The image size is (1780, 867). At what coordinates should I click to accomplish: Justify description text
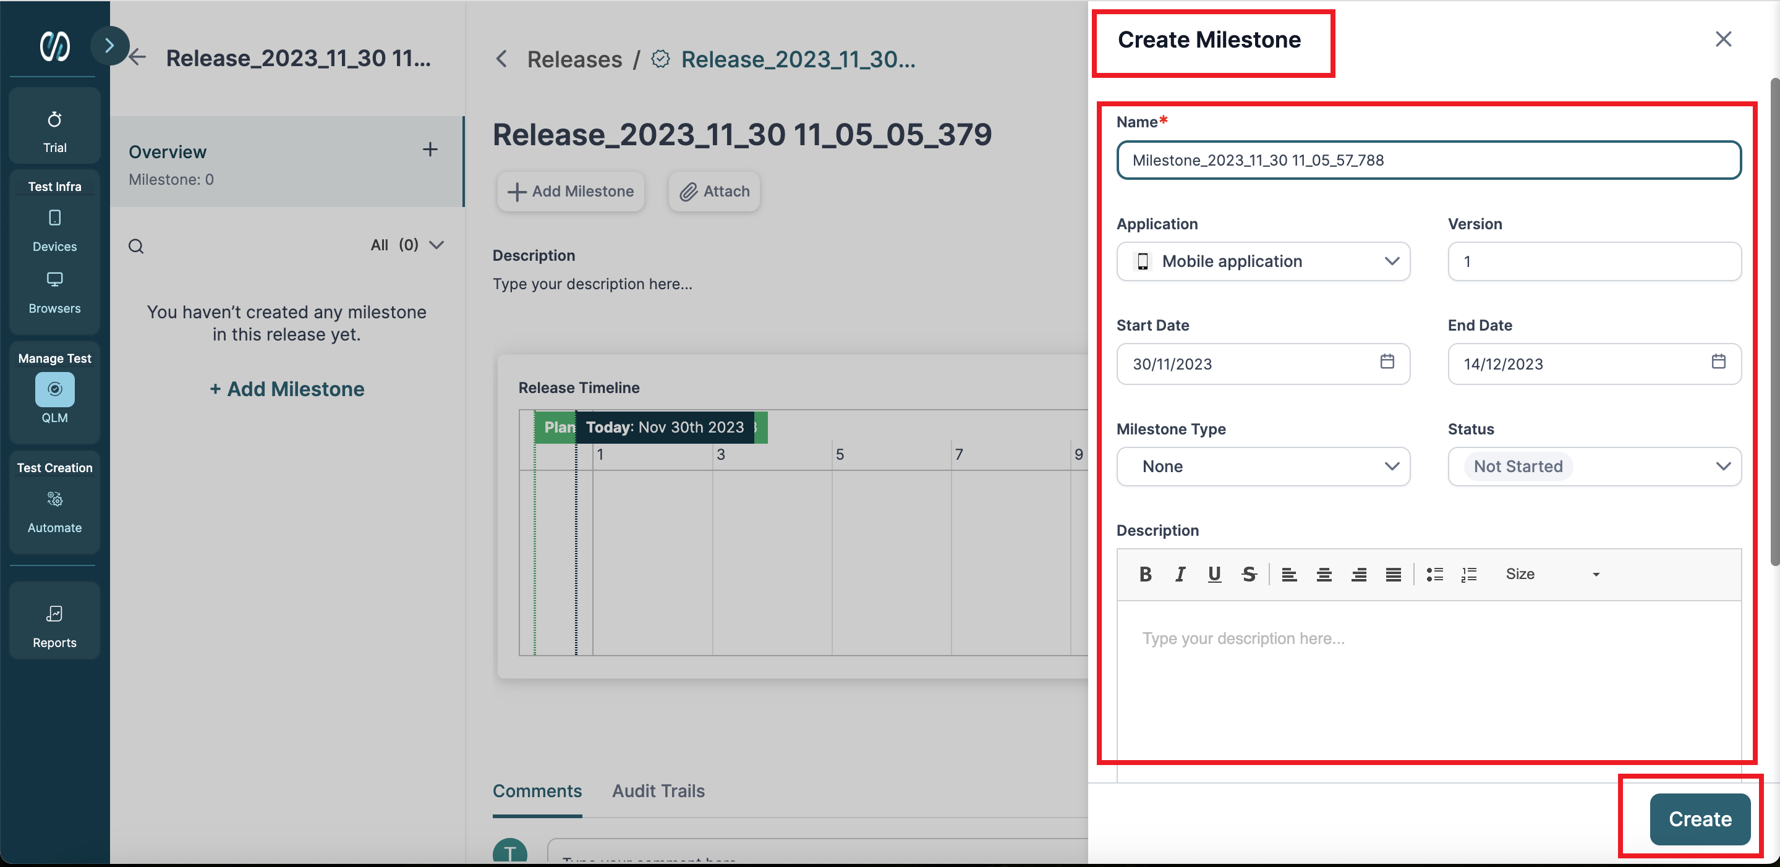click(x=1393, y=574)
